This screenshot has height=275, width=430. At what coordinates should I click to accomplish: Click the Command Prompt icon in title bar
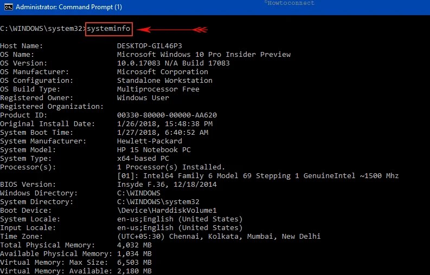[9, 7]
